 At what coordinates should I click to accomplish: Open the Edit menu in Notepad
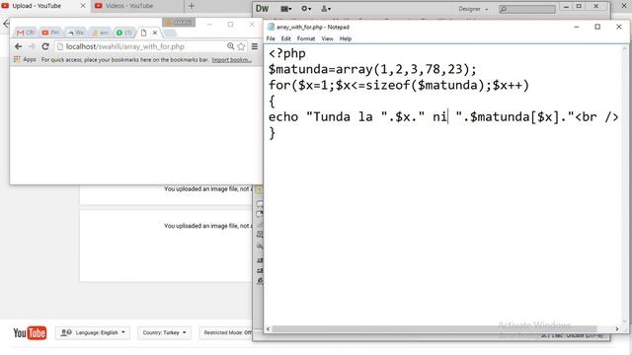tap(285, 38)
